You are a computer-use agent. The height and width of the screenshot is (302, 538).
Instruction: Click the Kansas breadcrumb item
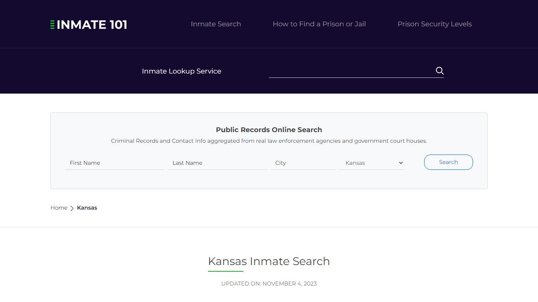click(87, 208)
